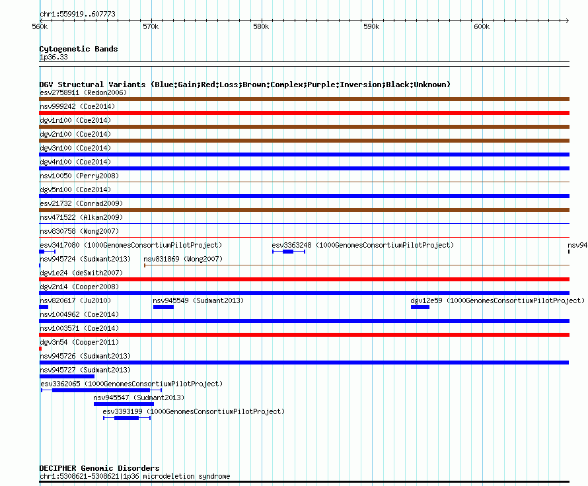Screen dimensions: 588x486
Task: Click the esv2758911 (Redon2006) variant label
Action: pos(83,92)
